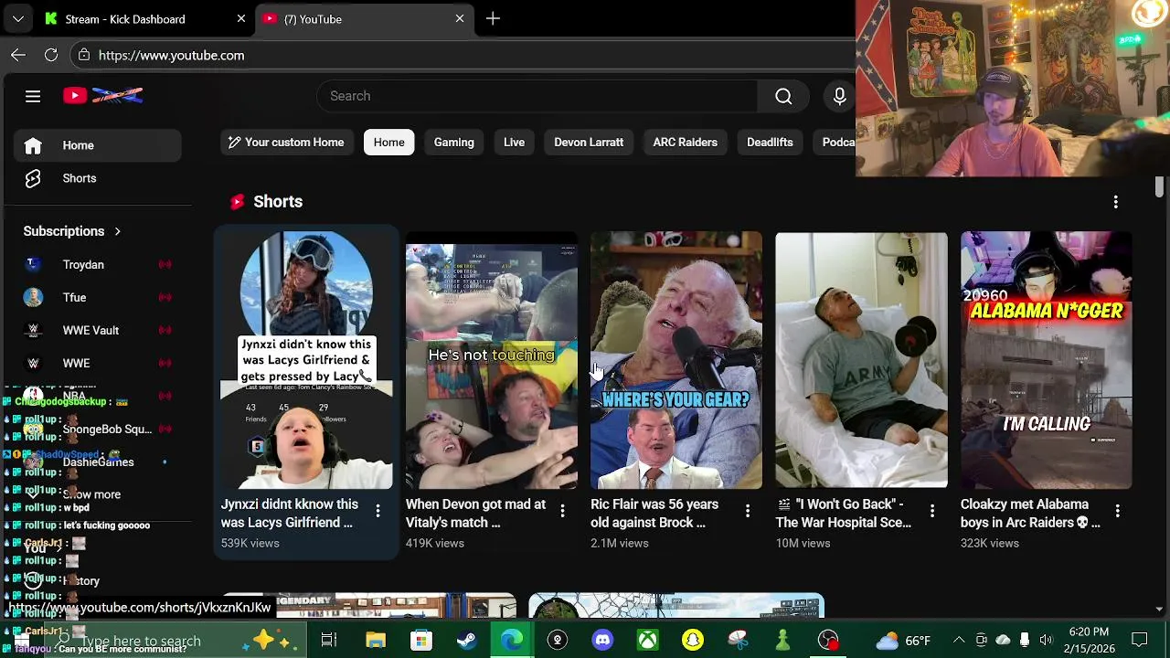Open Home in the sidebar
1170x658 pixels.
coord(98,145)
